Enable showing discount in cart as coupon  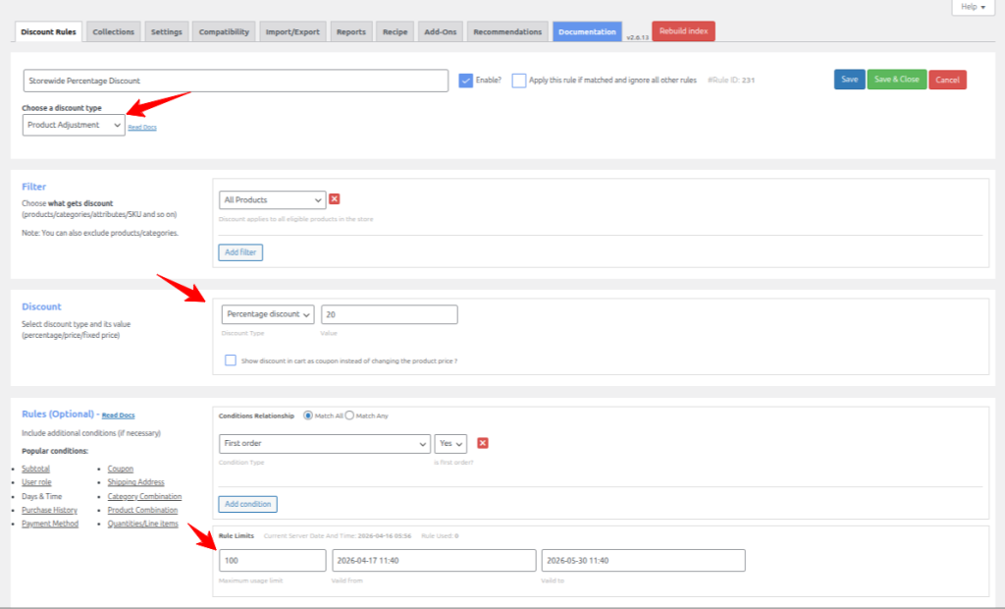pyautogui.click(x=232, y=360)
